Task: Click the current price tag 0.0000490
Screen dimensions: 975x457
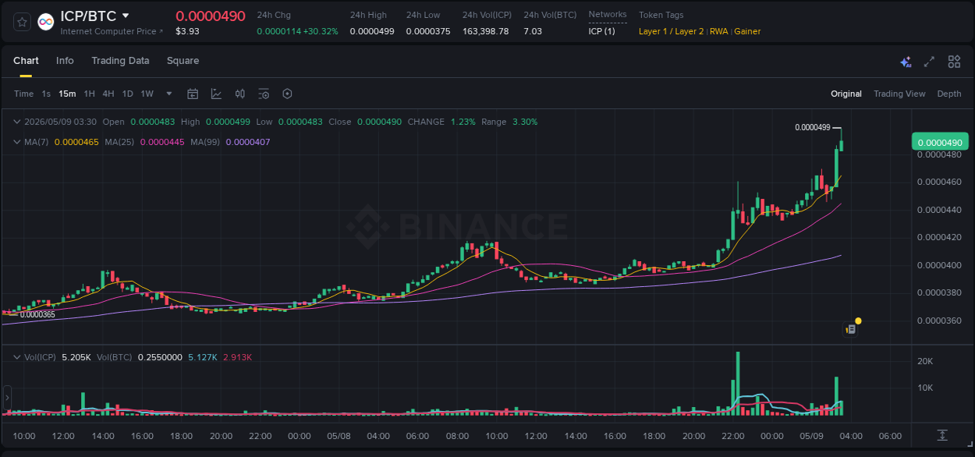Action: pyautogui.click(x=940, y=142)
